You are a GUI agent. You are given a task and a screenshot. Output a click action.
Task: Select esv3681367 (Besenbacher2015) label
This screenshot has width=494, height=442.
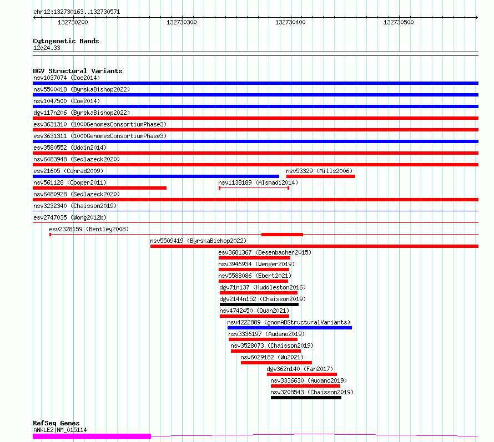[265, 252]
